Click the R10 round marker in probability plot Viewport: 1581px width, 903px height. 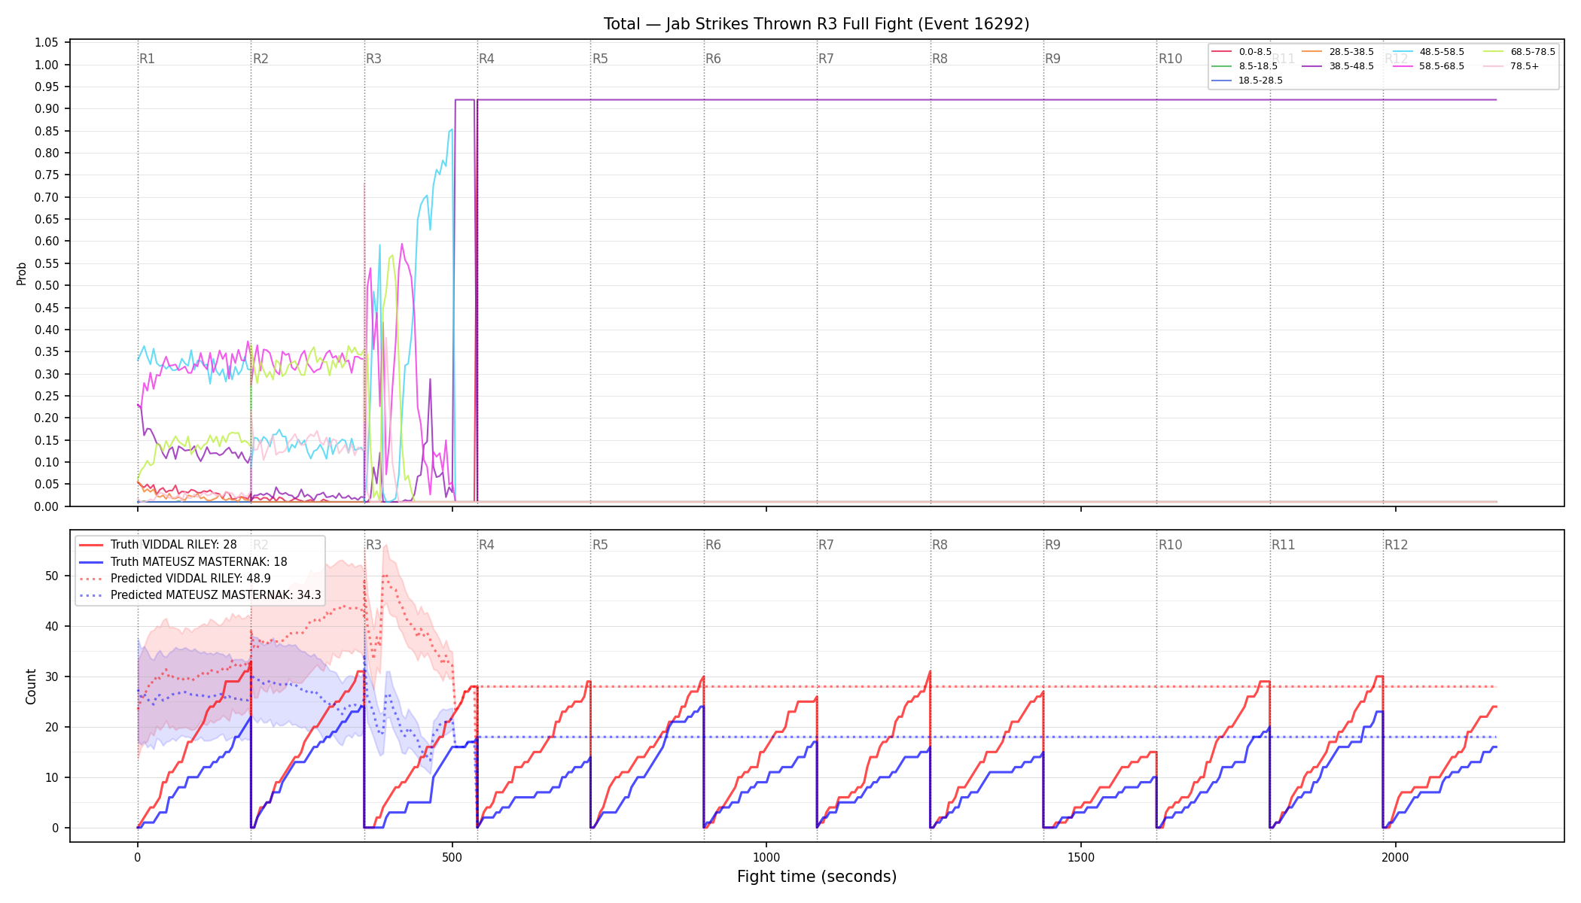pyautogui.click(x=1170, y=59)
